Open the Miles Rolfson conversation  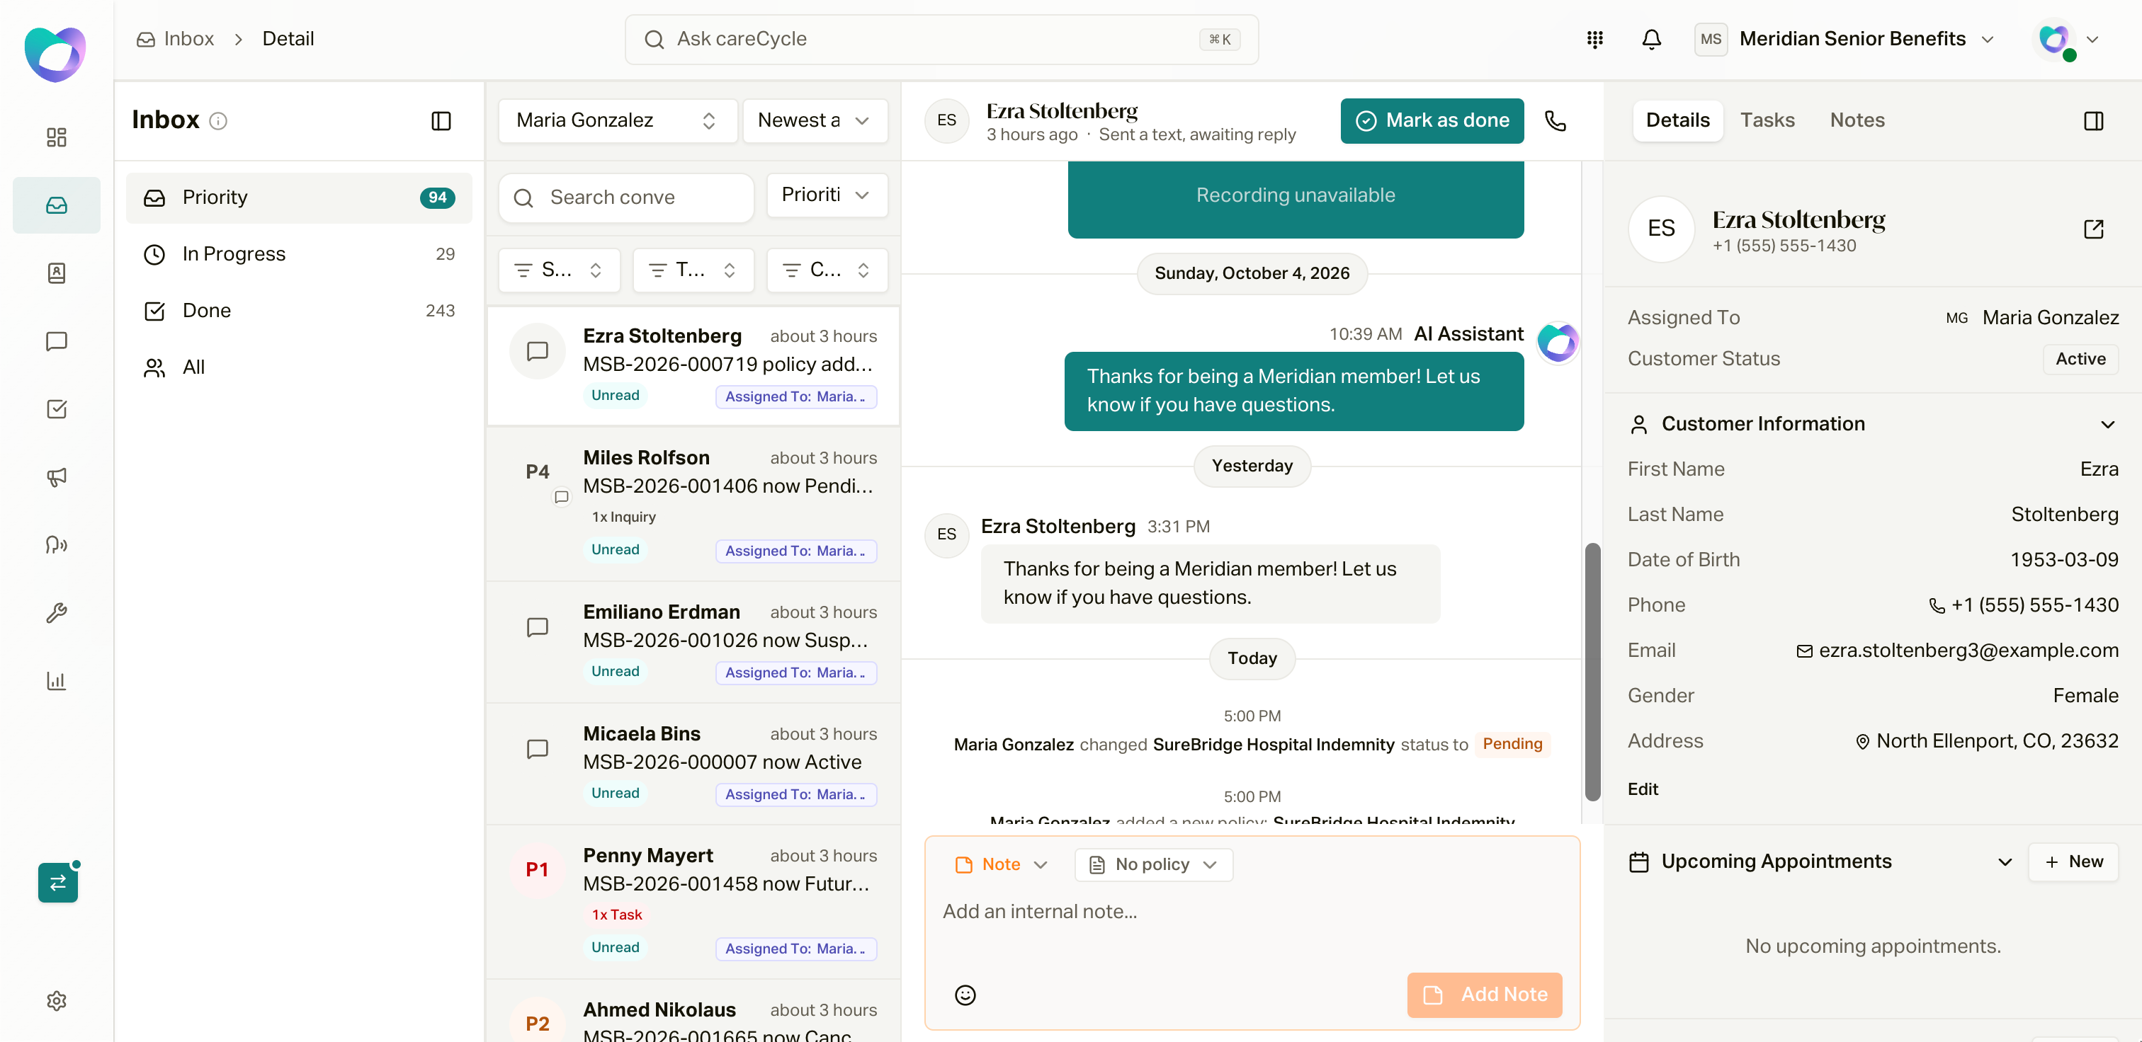[693, 503]
